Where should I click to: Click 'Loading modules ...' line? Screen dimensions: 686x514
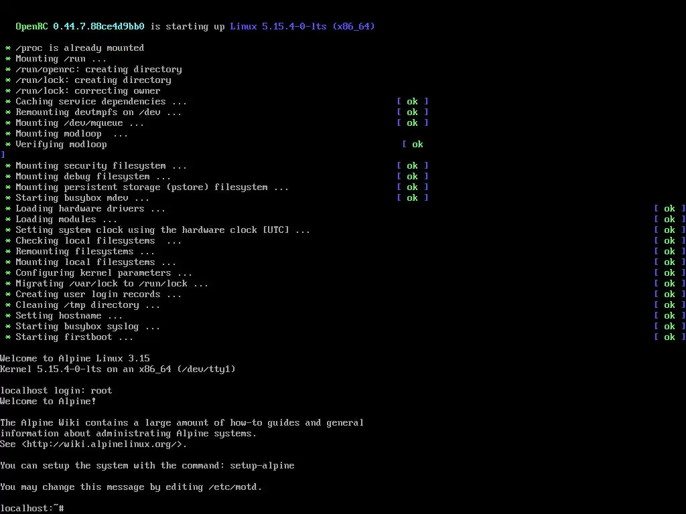point(66,219)
